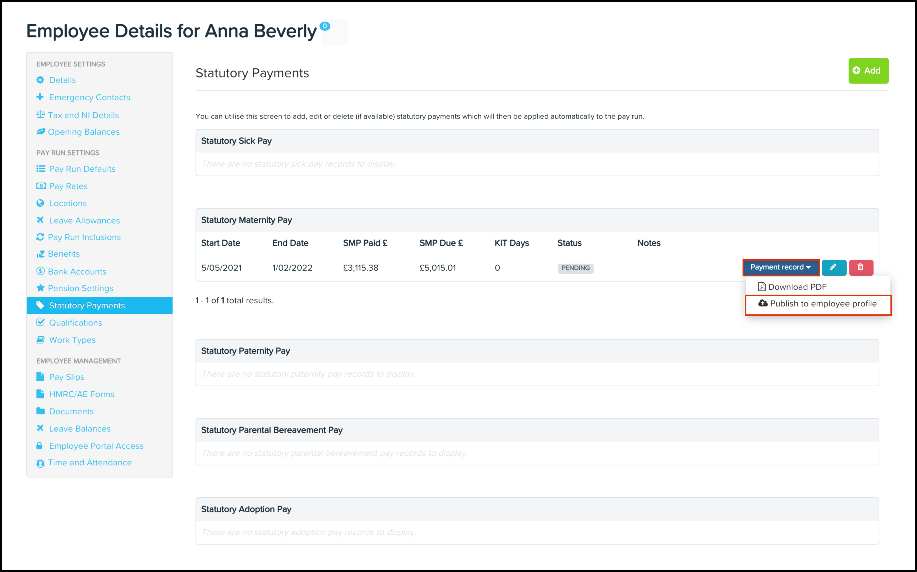Click the padlock icon for Portal Access
The height and width of the screenshot is (572, 917).
click(39, 445)
